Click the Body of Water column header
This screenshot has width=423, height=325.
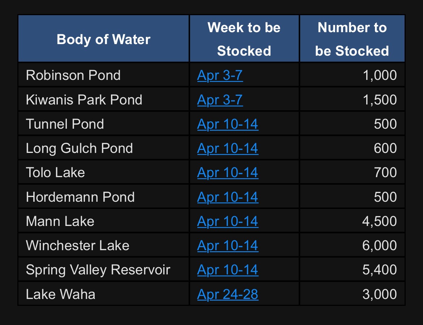tap(104, 39)
